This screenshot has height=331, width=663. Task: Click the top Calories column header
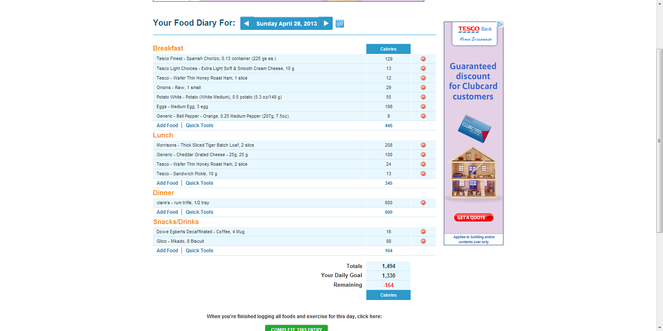coord(388,49)
